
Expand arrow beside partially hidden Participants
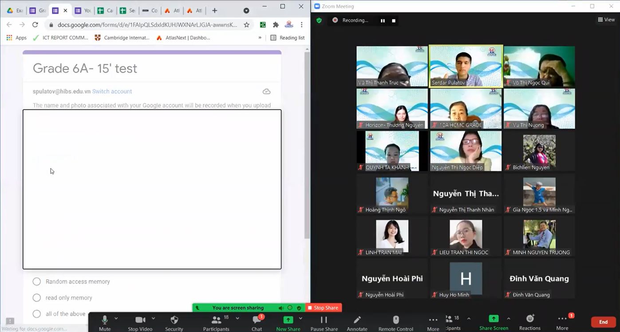pos(469,318)
